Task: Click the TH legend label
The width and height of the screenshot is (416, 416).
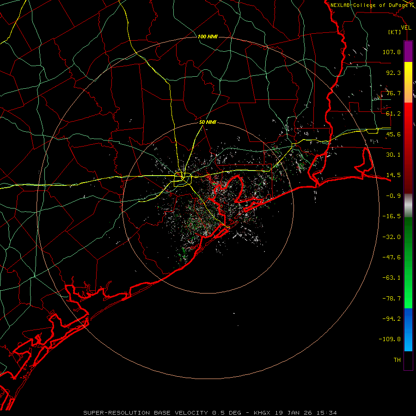Action: click(x=397, y=360)
